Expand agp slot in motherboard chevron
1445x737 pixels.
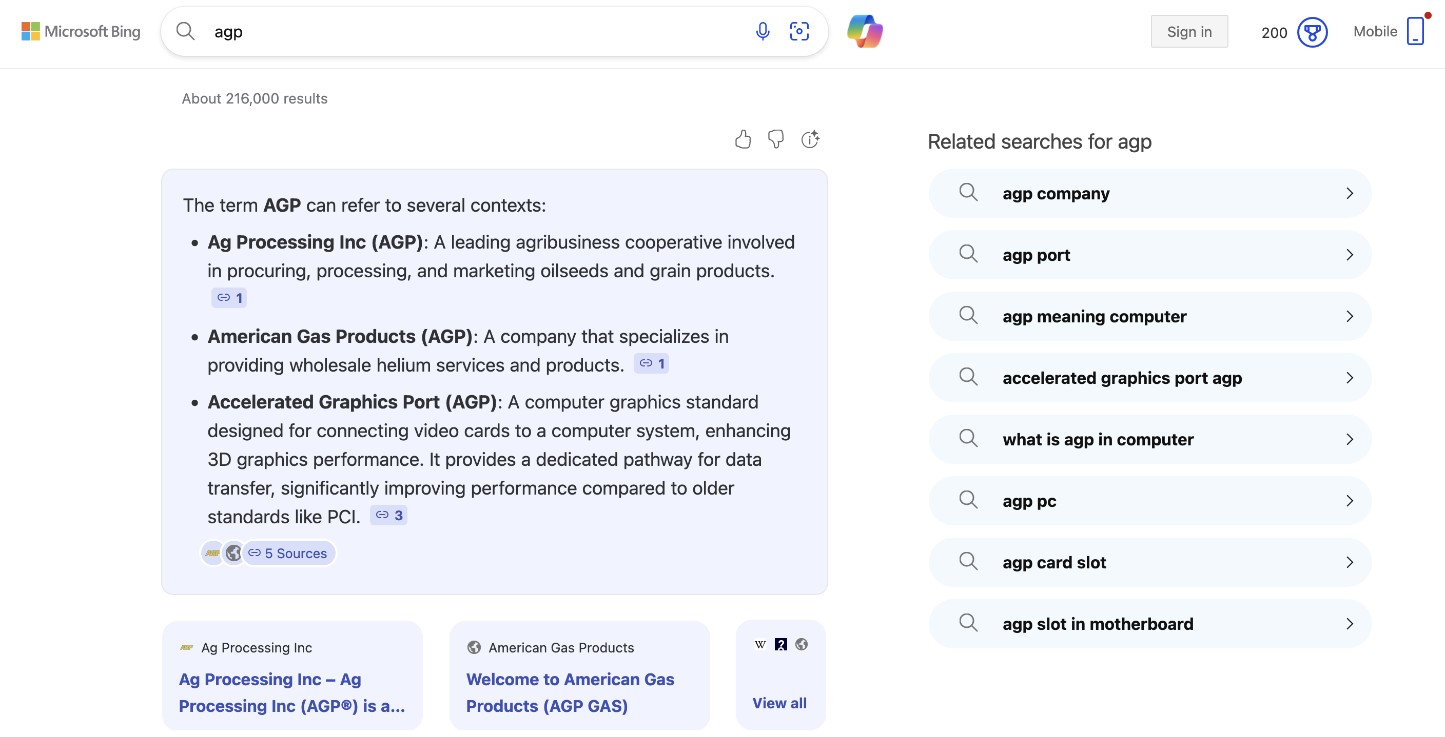click(1350, 624)
